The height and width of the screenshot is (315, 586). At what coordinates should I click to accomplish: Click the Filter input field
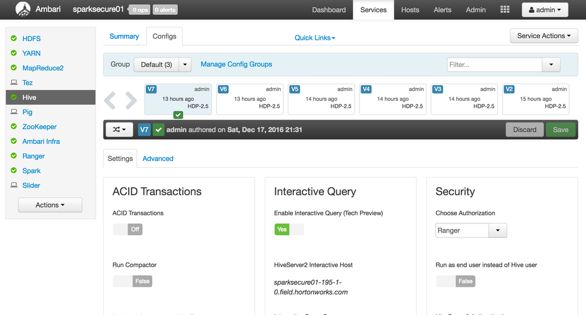click(x=494, y=65)
